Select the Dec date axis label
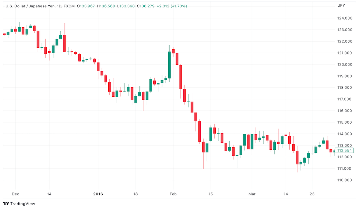Viewport: 359px width, 209px height. pos(15,194)
